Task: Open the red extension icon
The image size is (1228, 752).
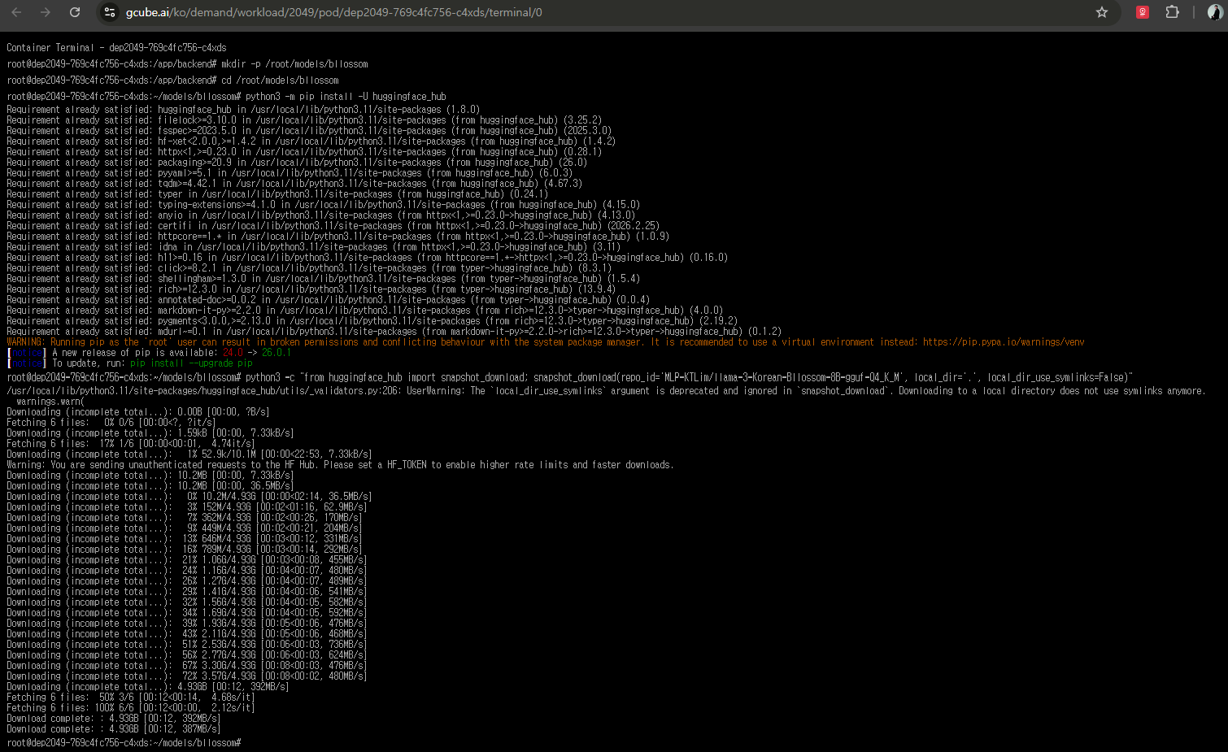Action: point(1143,12)
